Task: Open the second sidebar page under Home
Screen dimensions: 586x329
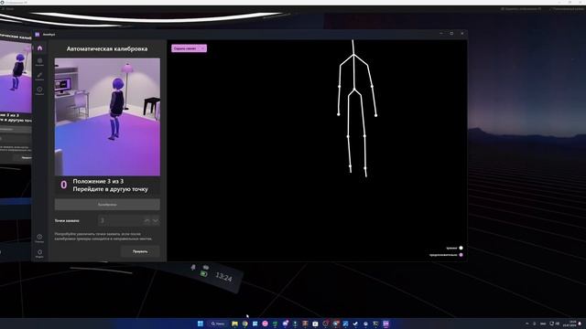Action: (39, 62)
